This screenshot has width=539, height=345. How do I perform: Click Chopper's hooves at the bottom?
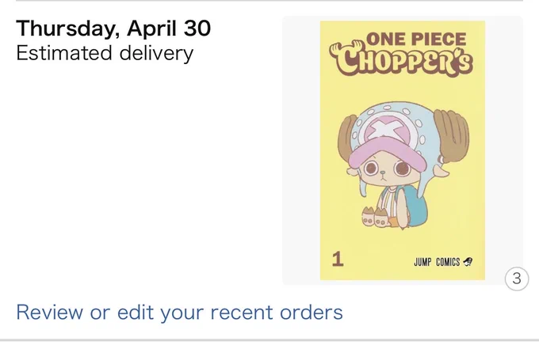[x=375, y=216]
